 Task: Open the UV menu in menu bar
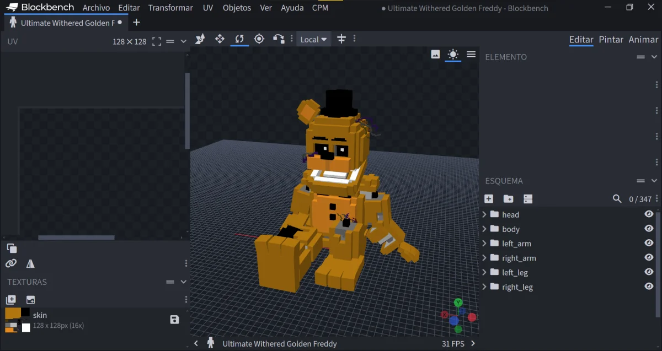(x=208, y=8)
